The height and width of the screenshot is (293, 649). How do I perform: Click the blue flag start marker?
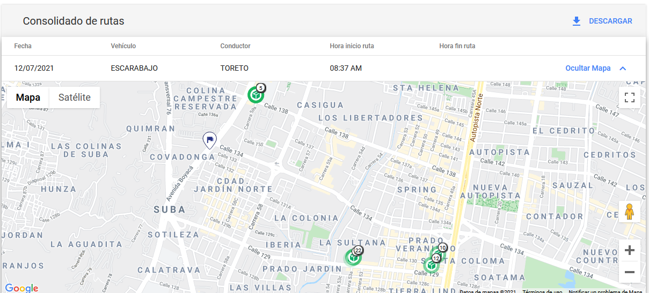209,140
